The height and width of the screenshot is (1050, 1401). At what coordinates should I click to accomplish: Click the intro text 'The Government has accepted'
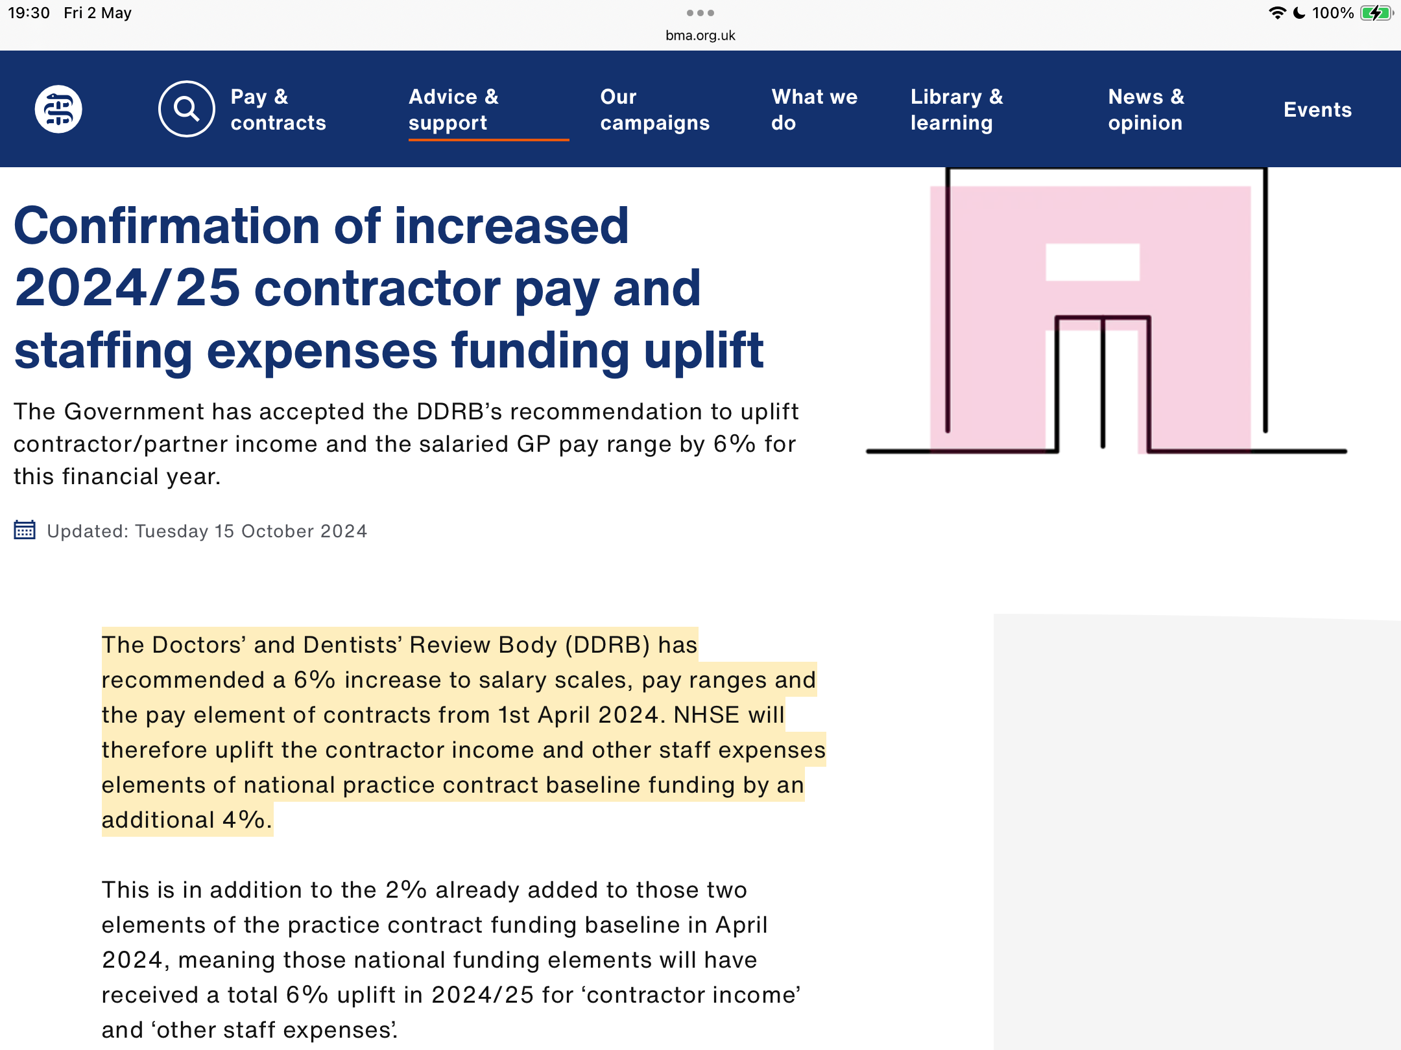(406, 444)
